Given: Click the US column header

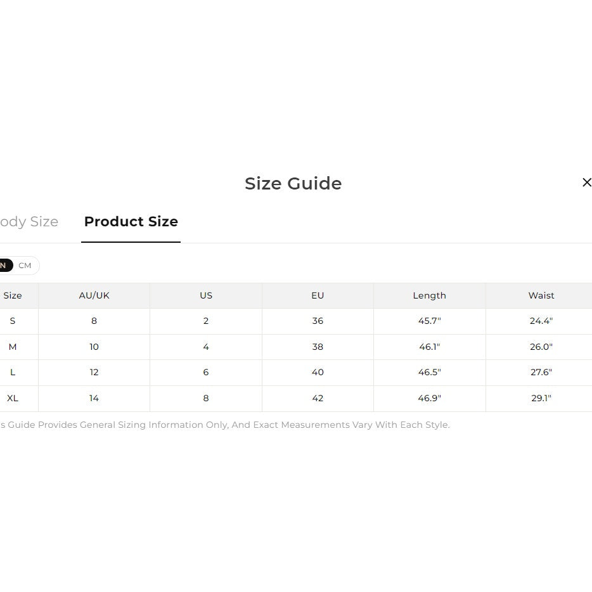Looking at the screenshot, I should 206,295.
